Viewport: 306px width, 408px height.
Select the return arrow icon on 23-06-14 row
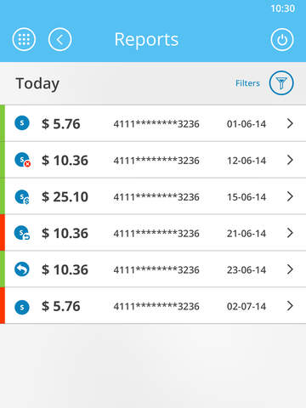tap(22, 269)
